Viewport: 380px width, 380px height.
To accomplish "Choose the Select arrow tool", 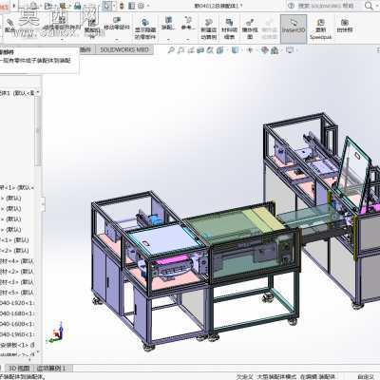I will click(107, 6).
